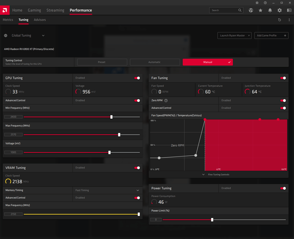
Task: Click the Zero RPM help icon
Action: coord(166,100)
